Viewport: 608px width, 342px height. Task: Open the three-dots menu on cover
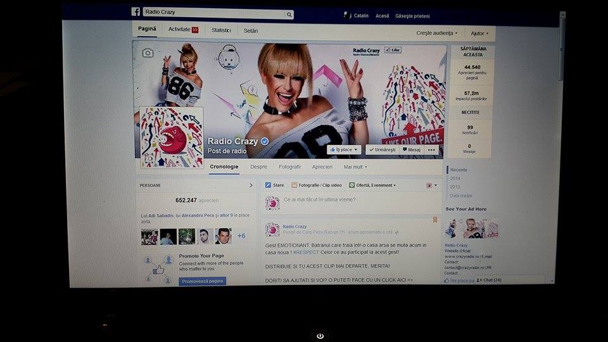(432, 150)
